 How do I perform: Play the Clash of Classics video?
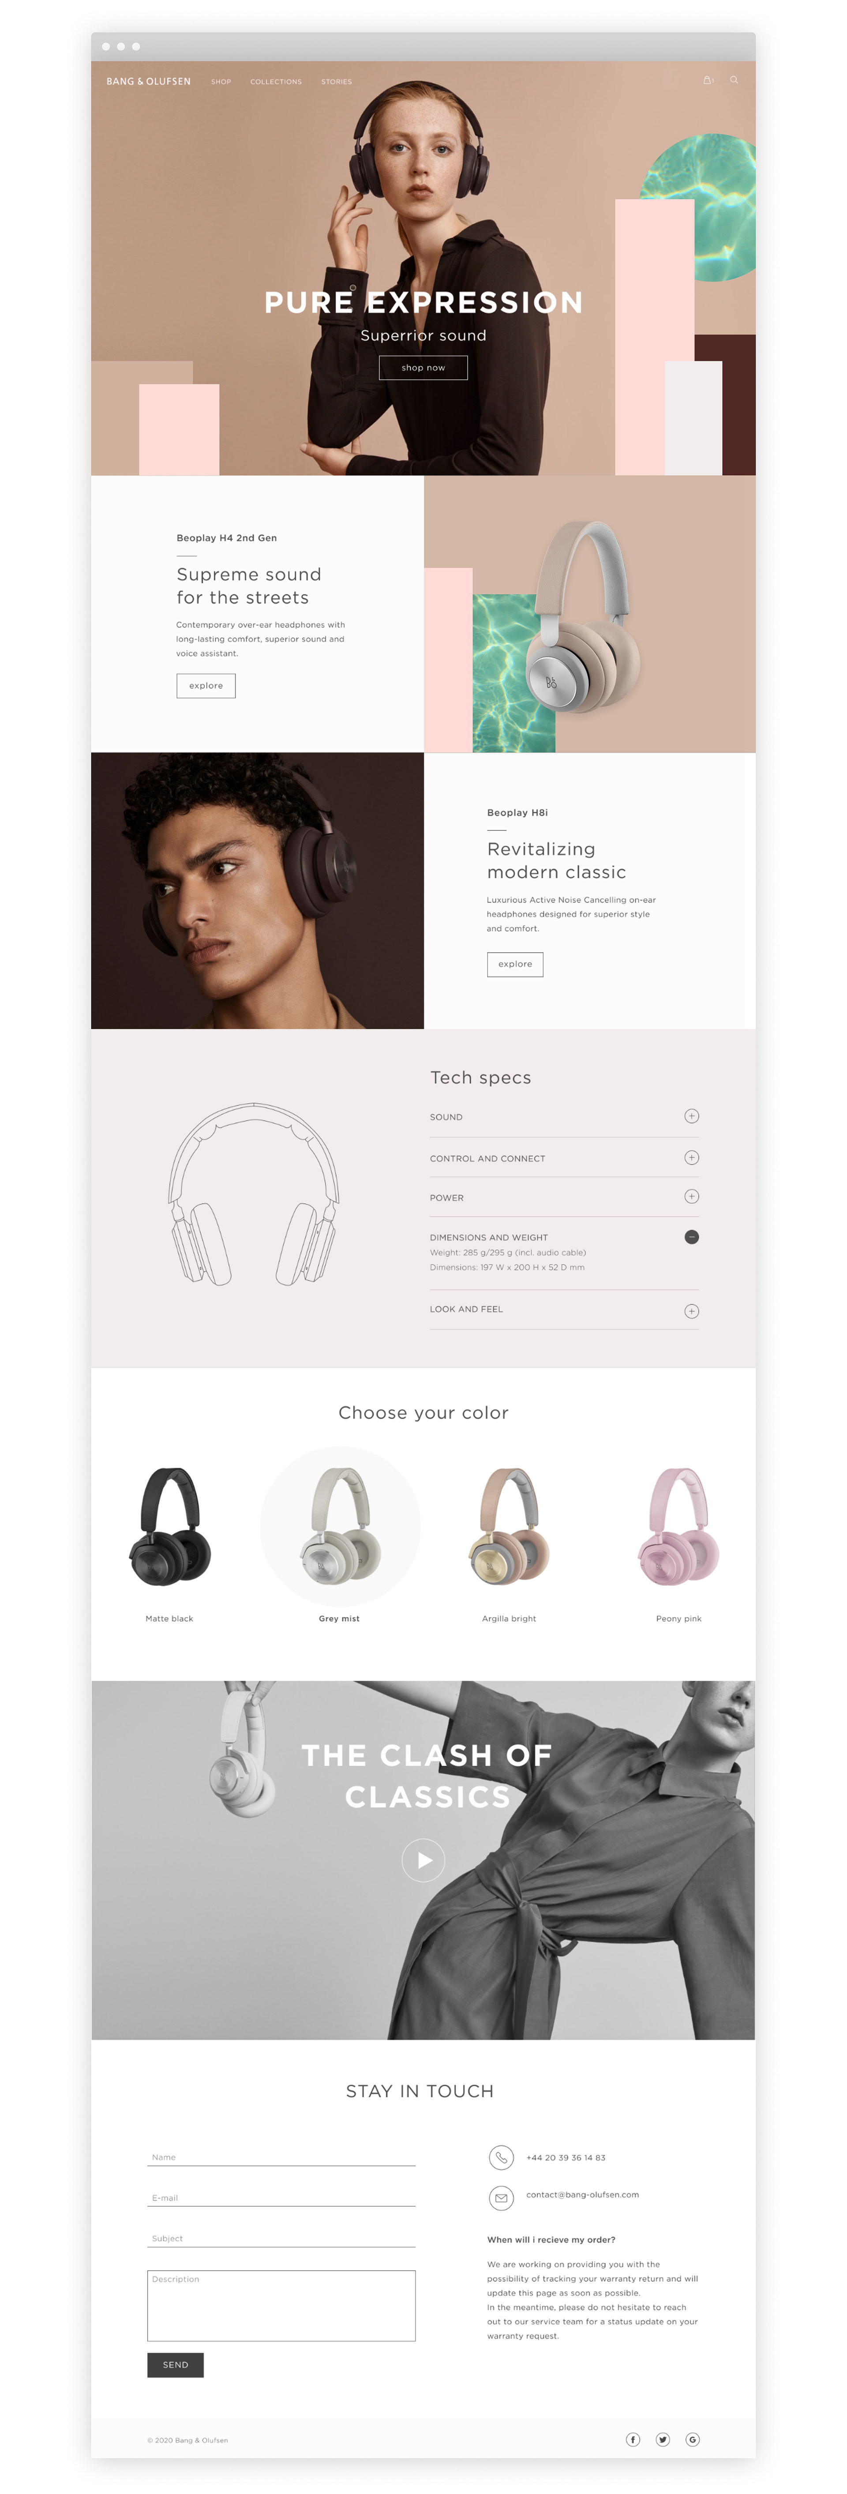423,1860
